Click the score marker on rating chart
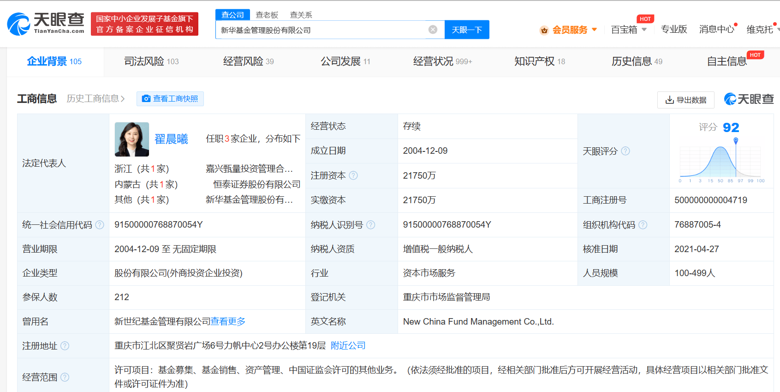 point(736,141)
